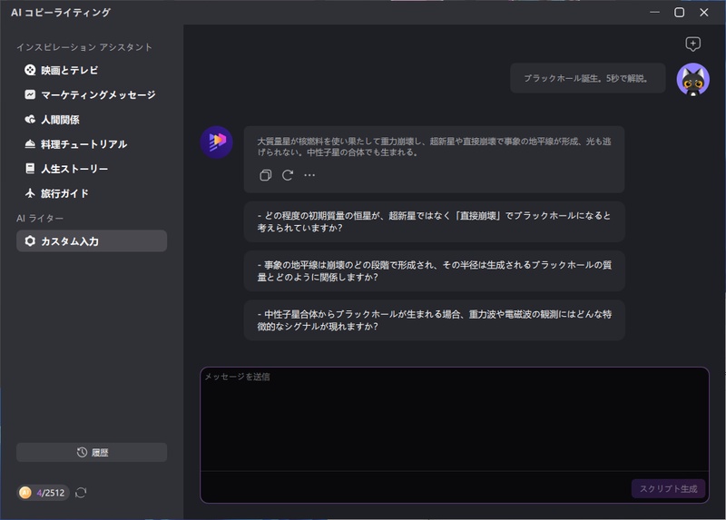Click the スクリプト生成 button

coord(668,488)
